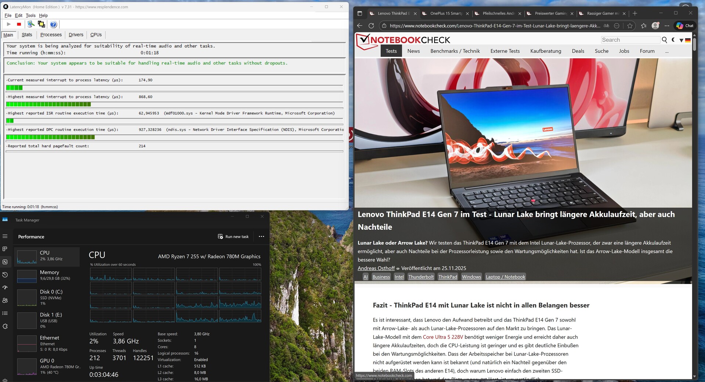
Task: Add page to favorites with star icon
Action: pyautogui.click(x=630, y=26)
